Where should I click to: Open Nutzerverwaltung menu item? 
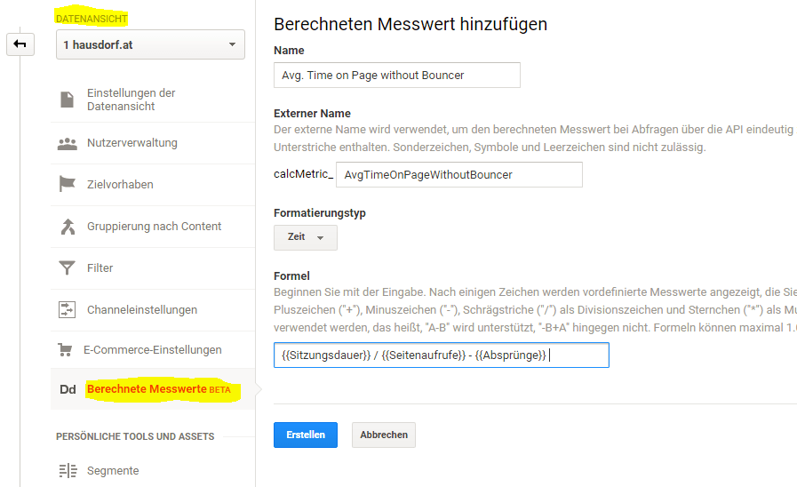132,143
